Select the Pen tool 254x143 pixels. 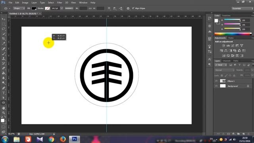[4, 88]
